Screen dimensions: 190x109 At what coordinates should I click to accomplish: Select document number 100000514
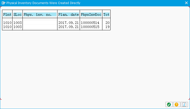coord(90,23)
